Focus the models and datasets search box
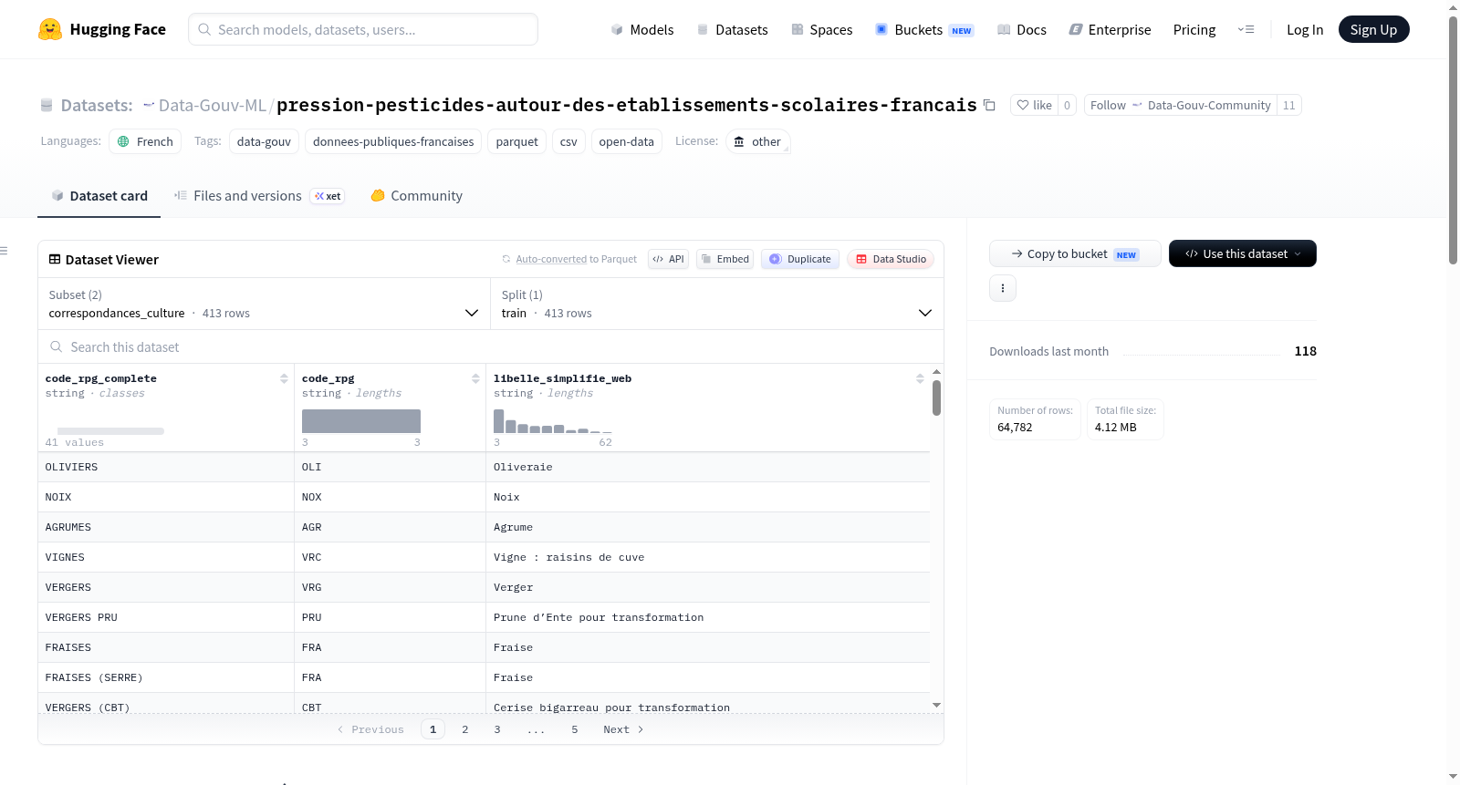Viewport: 1460px width, 785px height. pos(363,29)
